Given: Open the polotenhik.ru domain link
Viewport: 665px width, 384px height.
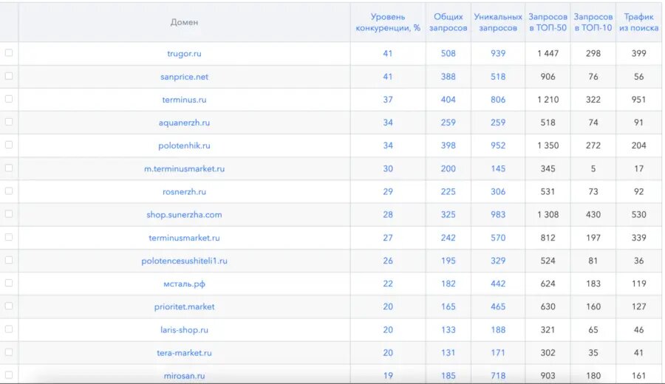Looking at the screenshot, I should point(184,145).
